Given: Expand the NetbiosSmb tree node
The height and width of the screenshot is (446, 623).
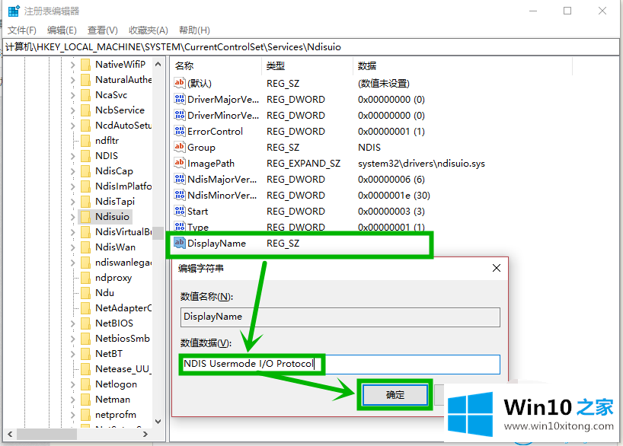Looking at the screenshot, I should [72, 339].
